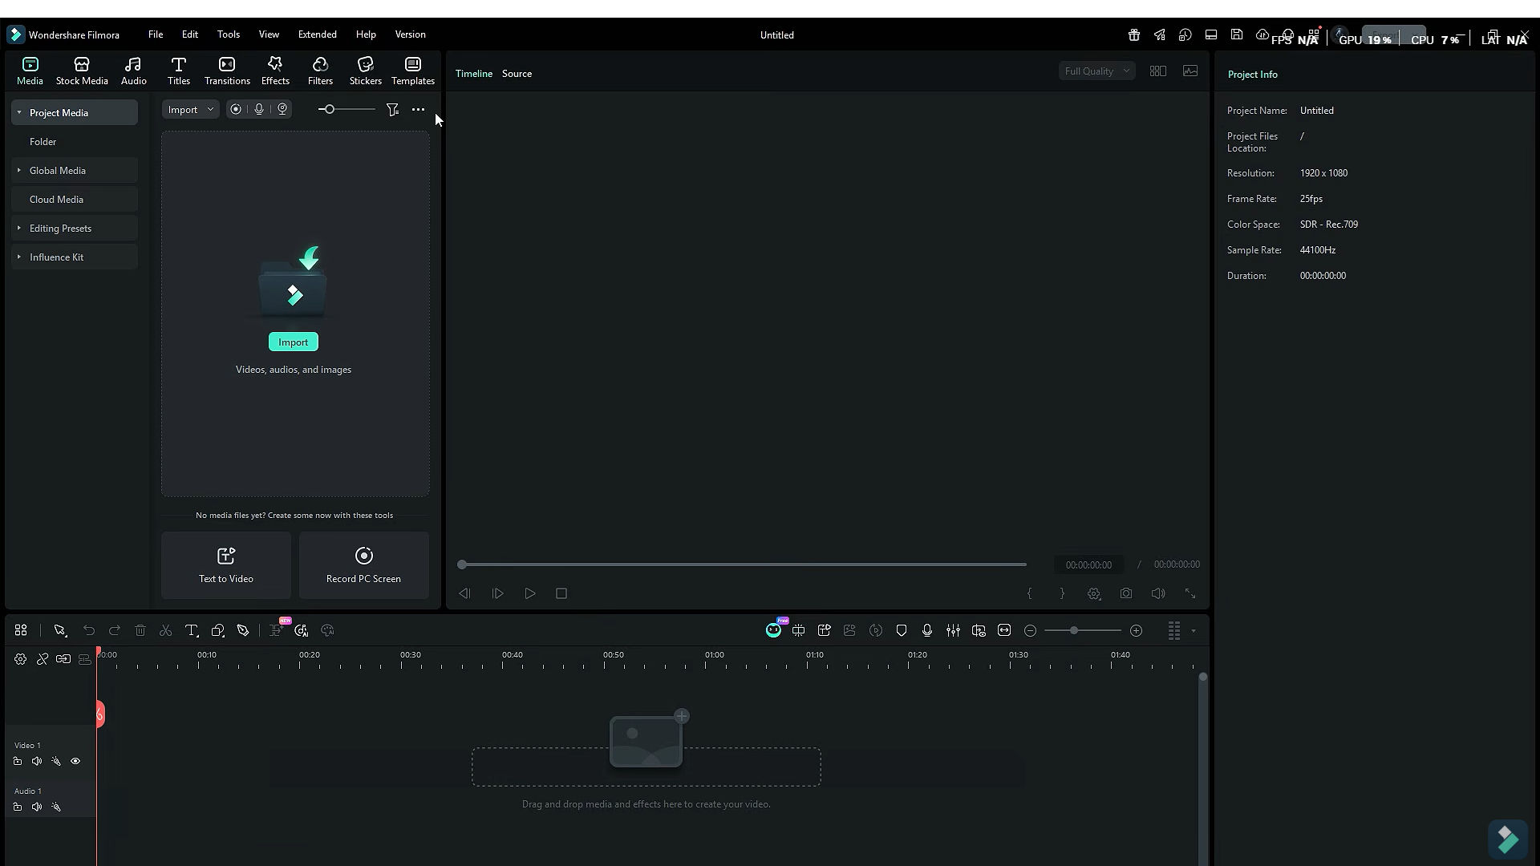
Task: Take a snapshot with the camera icon
Action: point(1126,594)
